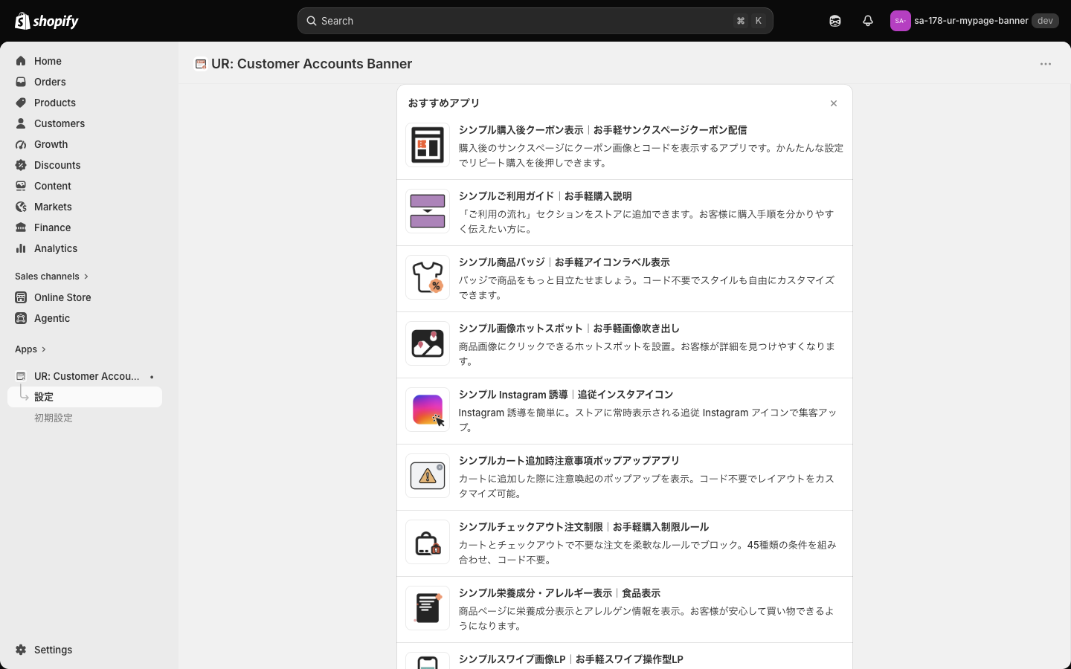The width and height of the screenshot is (1071, 669).
Task: Click the Products tag icon
Action: click(21, 103)
